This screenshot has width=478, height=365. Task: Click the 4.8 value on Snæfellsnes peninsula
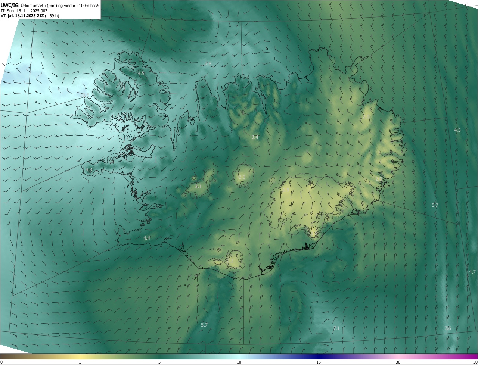tap(89, 170)
